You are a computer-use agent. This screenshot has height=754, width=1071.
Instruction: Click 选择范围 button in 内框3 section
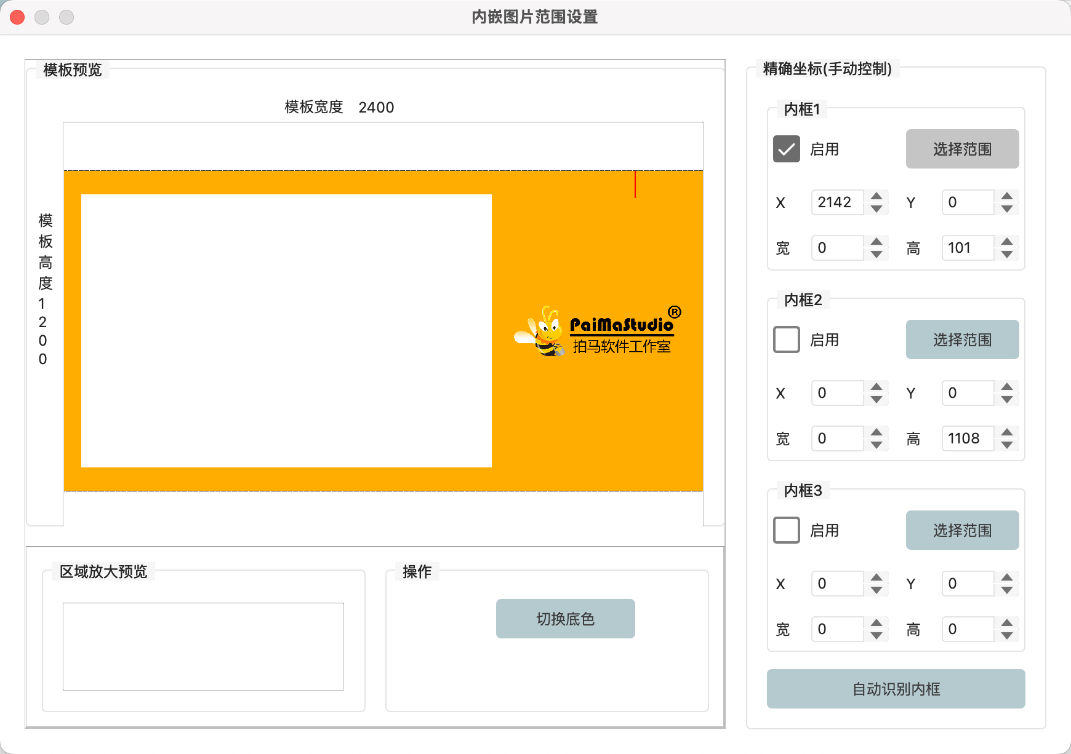pyautogui.click(x=962, y=530)
